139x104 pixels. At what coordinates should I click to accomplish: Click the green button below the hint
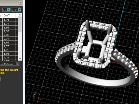click(0, 79)
